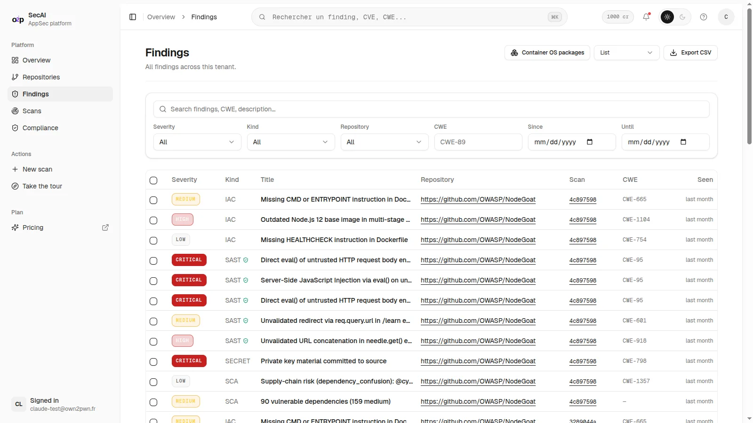Open Repositories in sidebar
753x423 pixels.
pyautogui.click(x=60, y=77)
